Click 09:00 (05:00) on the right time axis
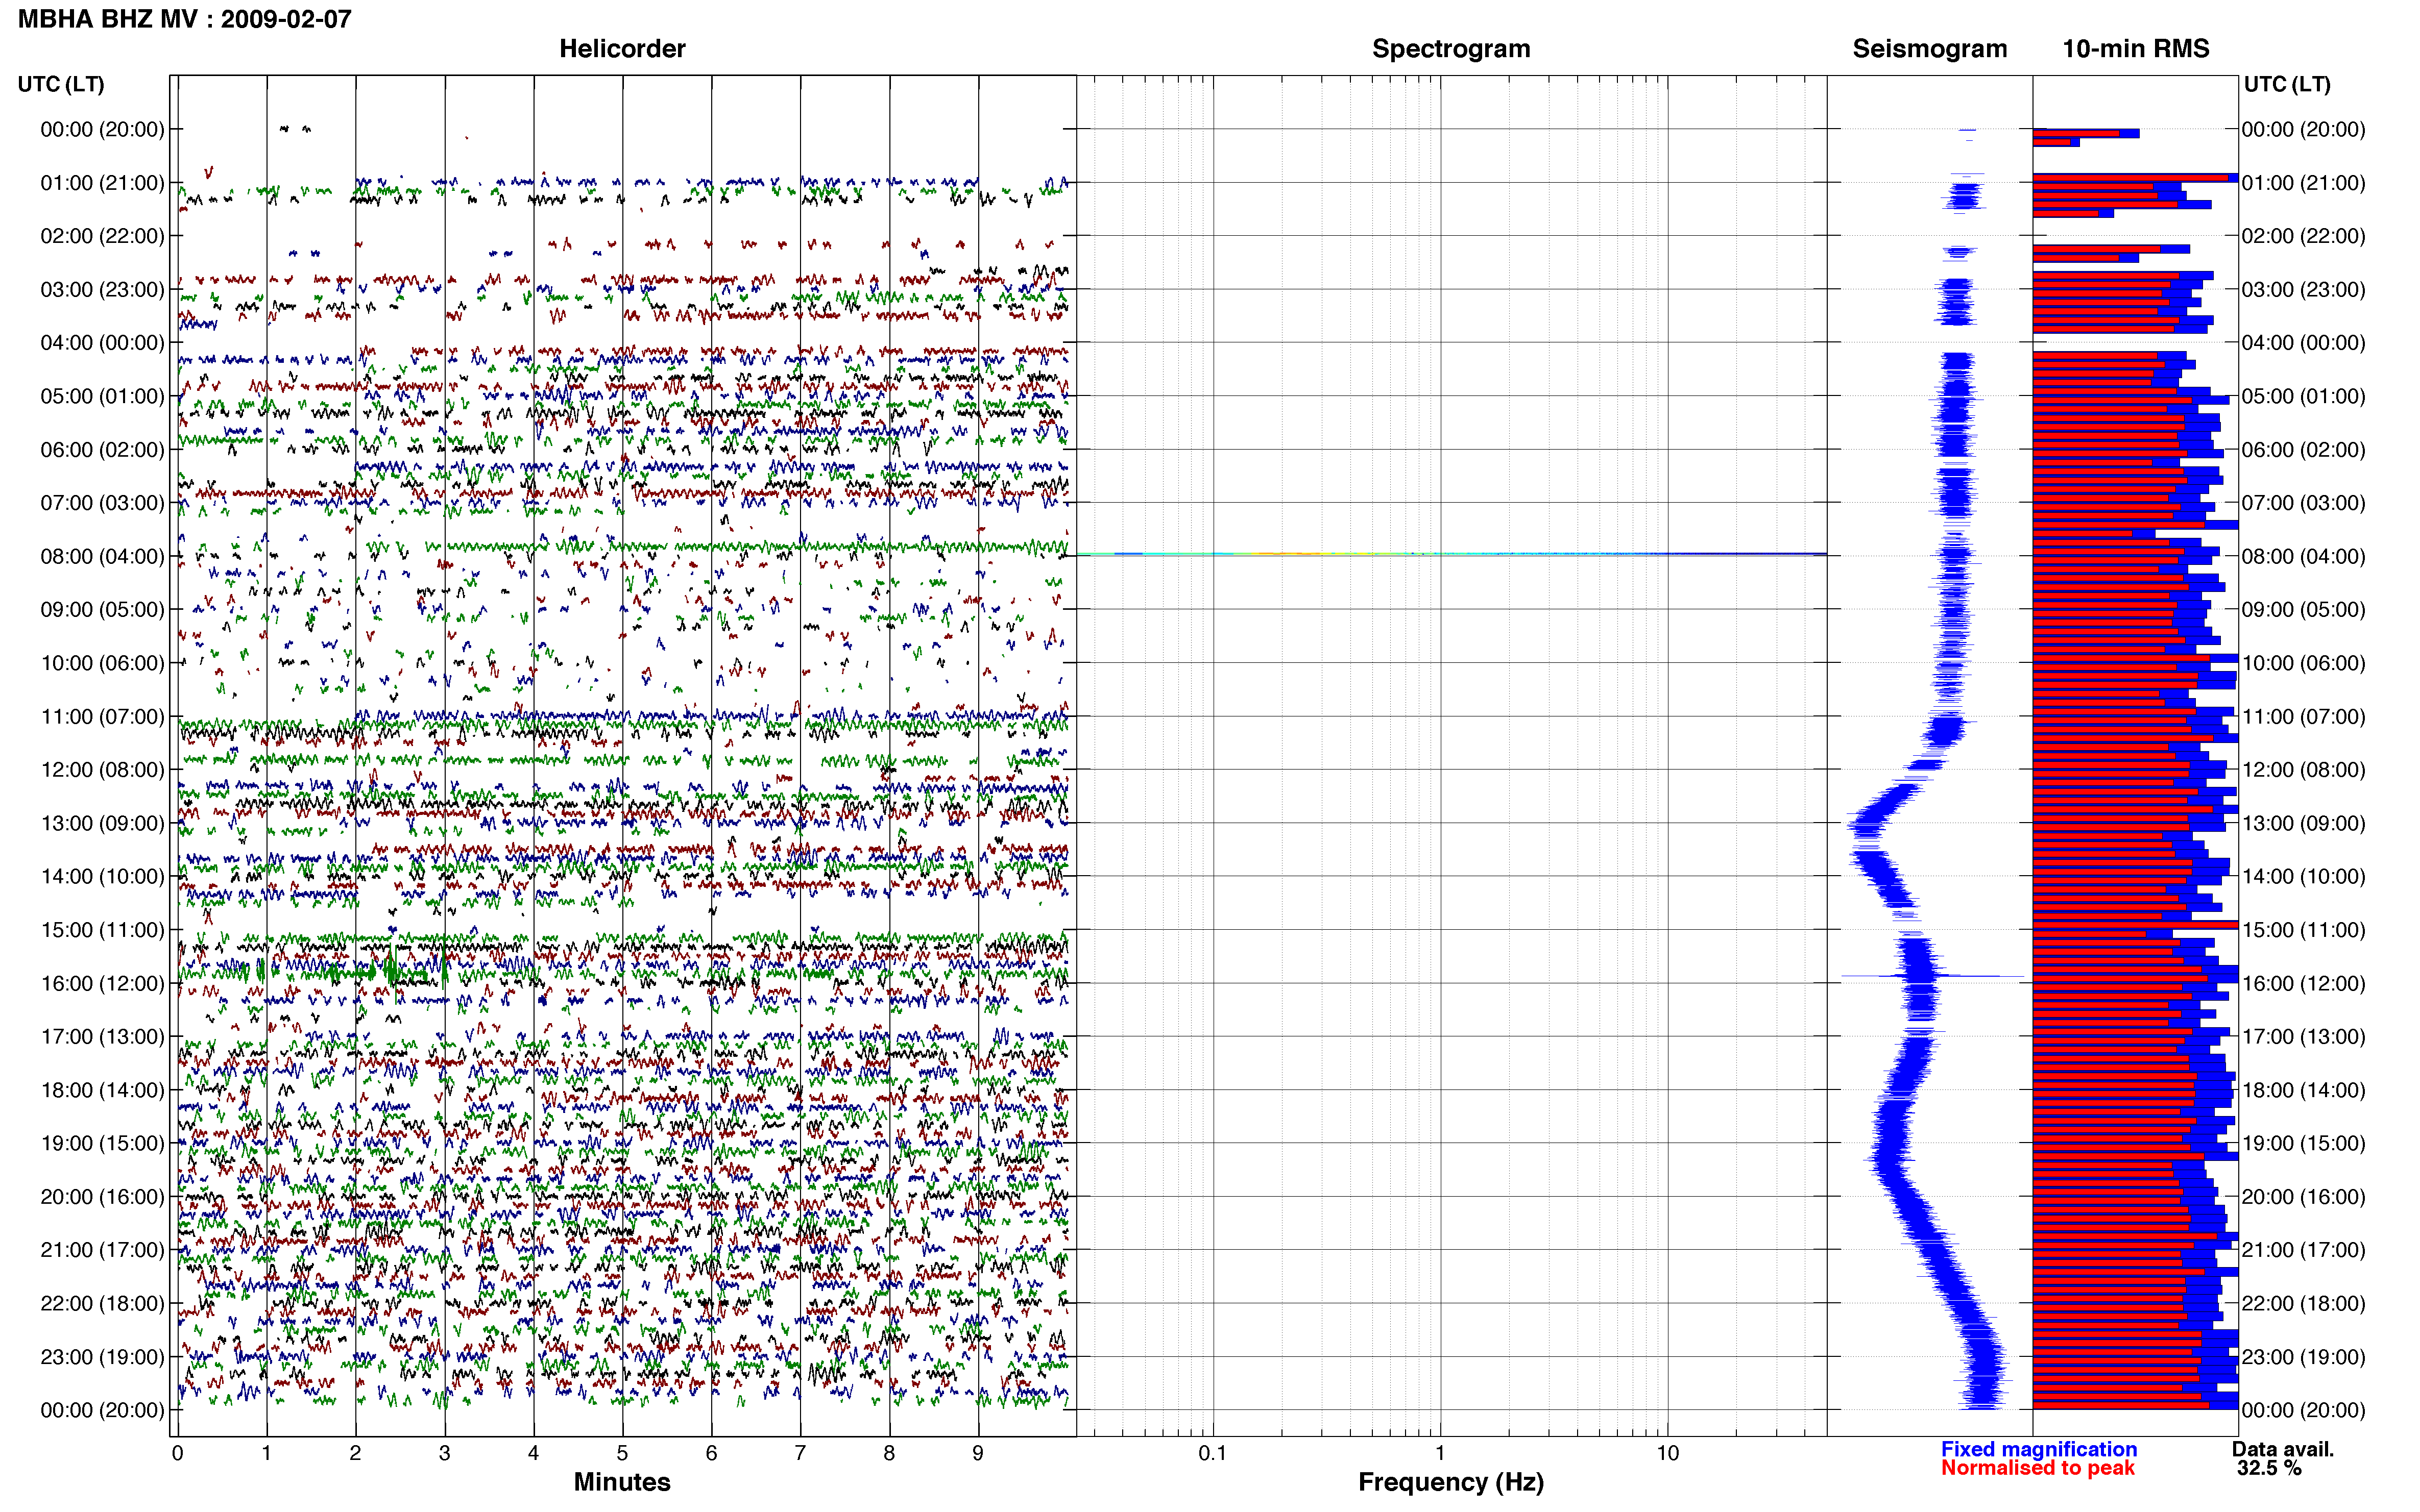 (x=2303, y=610)
